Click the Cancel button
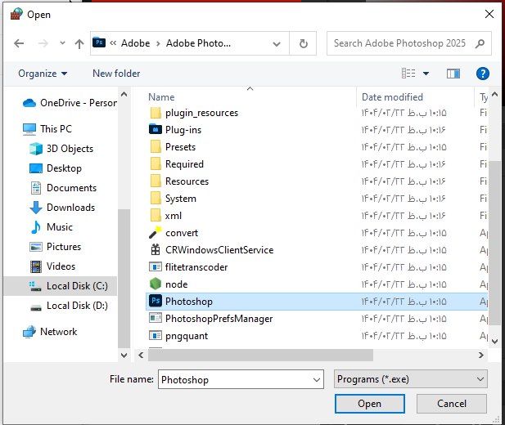This screenshot has width=505, height=425. pos(452,404)
